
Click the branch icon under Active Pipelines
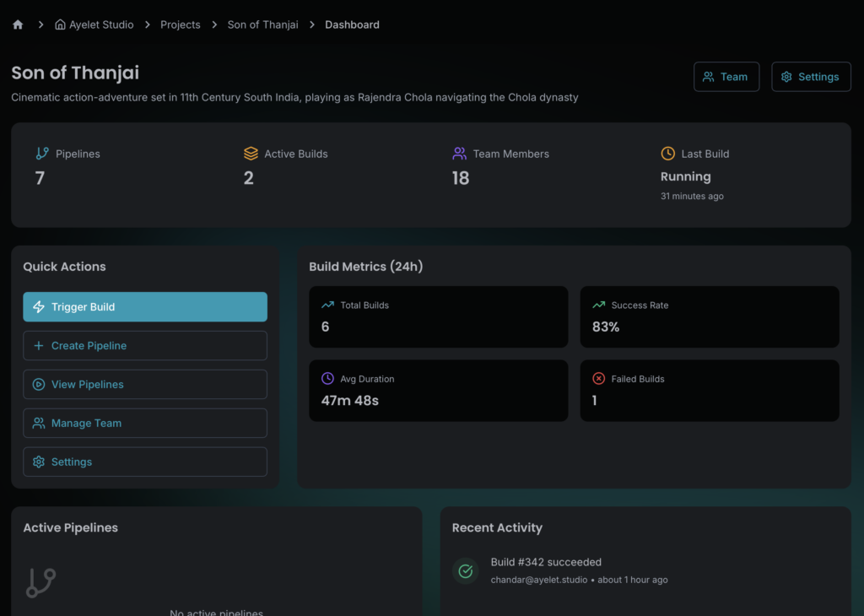[x=40, y=583]
